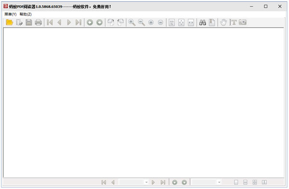Image resolution: width=289 pixels, height=189 pixels.
Task: Switch to thumbnail grid page layout
Action: click(x=255, y=182)
